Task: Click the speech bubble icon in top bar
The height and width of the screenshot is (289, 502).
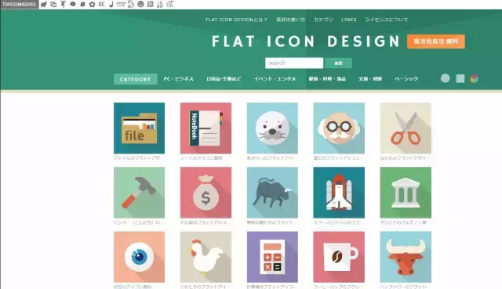Action: pos(73,5)
